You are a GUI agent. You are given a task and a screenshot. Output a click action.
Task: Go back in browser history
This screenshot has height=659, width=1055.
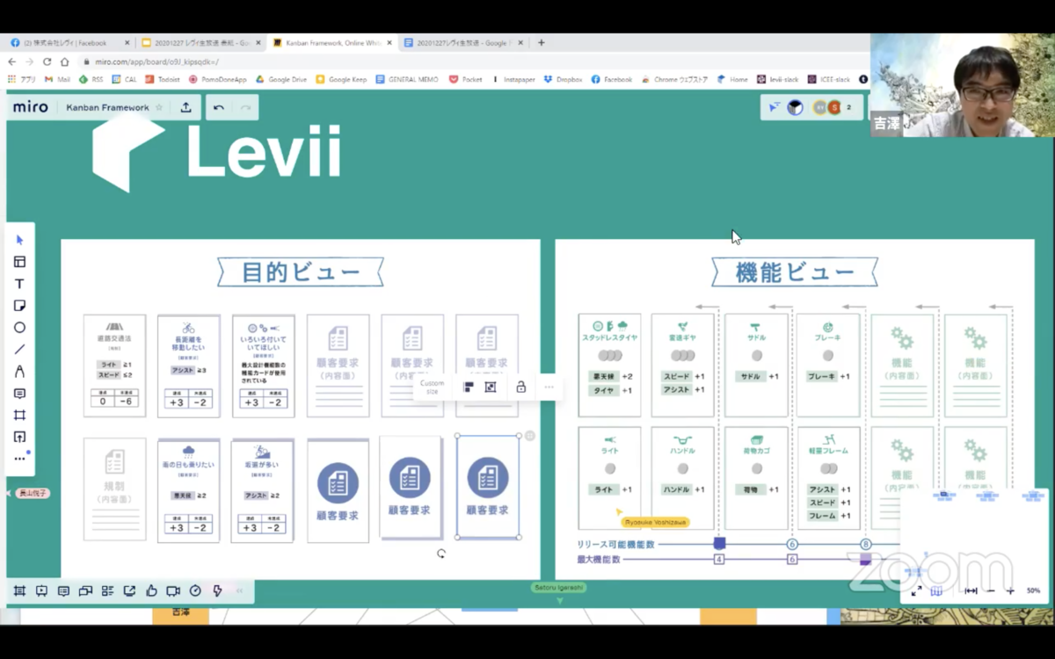tap(12, 62)
